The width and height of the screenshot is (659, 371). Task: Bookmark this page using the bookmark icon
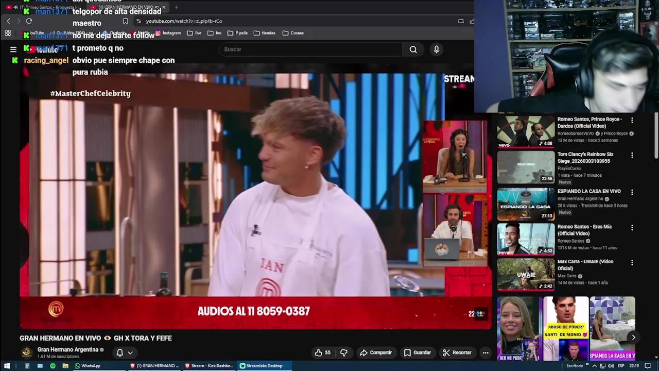[125, 21]
